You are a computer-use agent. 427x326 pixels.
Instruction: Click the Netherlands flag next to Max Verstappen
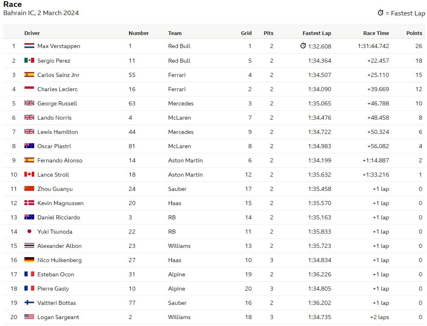(29, 46)
